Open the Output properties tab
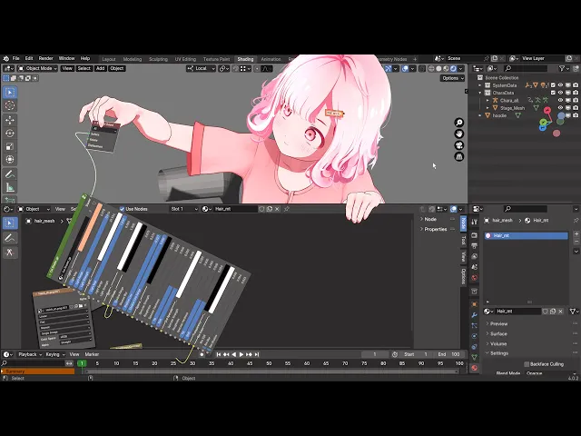 point(474,246)
